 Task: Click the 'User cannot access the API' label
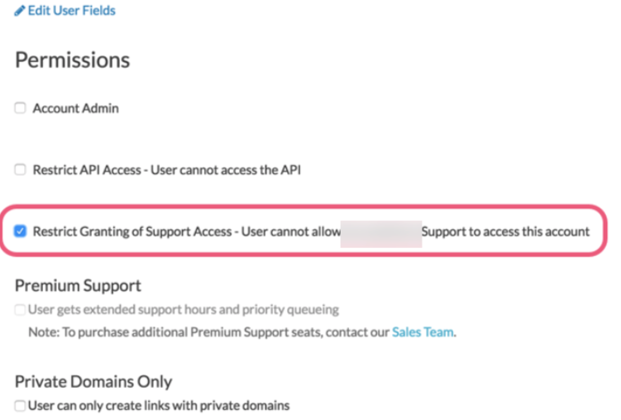coord(226,169)
